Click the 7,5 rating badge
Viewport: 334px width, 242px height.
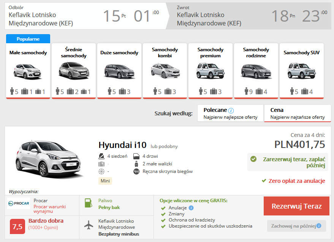coord(17,226)
